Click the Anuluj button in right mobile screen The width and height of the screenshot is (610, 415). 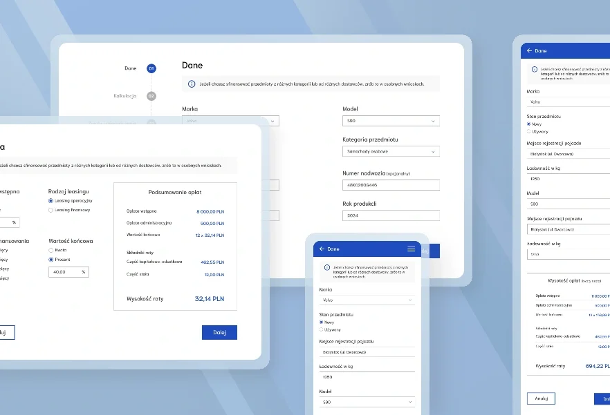[x=541, y=398]
